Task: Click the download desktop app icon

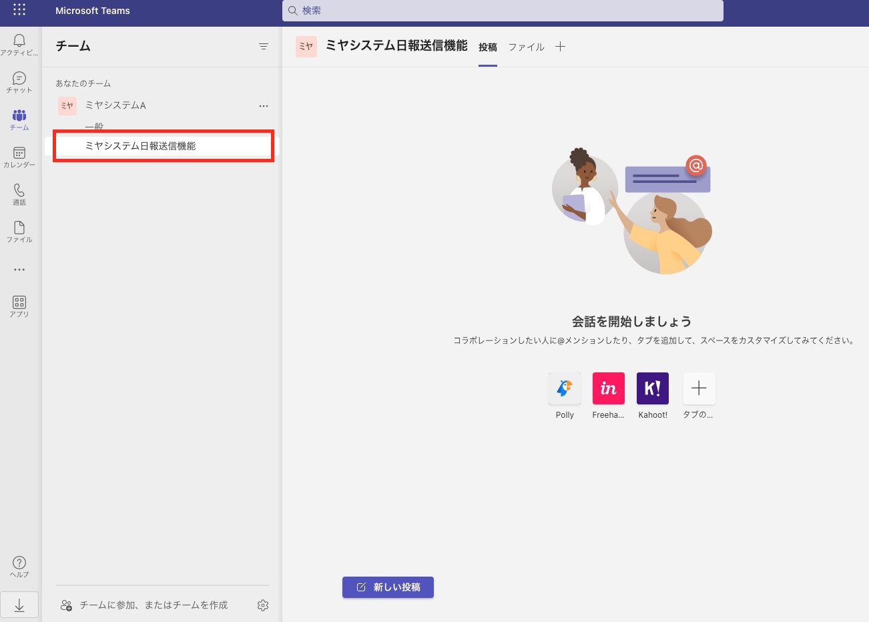Action: pyautogui.click(x=19, y=605)
